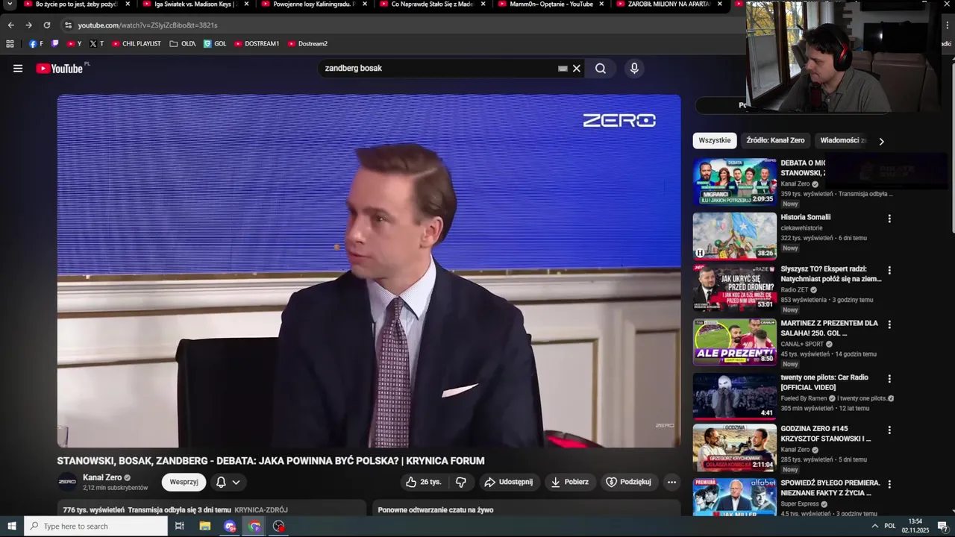
Task: Open Windows Start menu
Action: pos(11,526)
